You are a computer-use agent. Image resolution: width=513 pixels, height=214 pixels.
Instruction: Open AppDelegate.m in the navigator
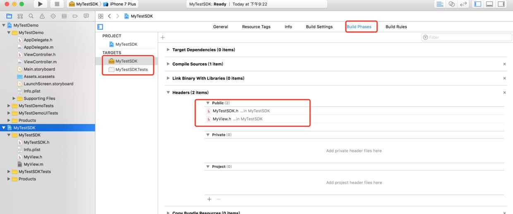coord(38,47)
